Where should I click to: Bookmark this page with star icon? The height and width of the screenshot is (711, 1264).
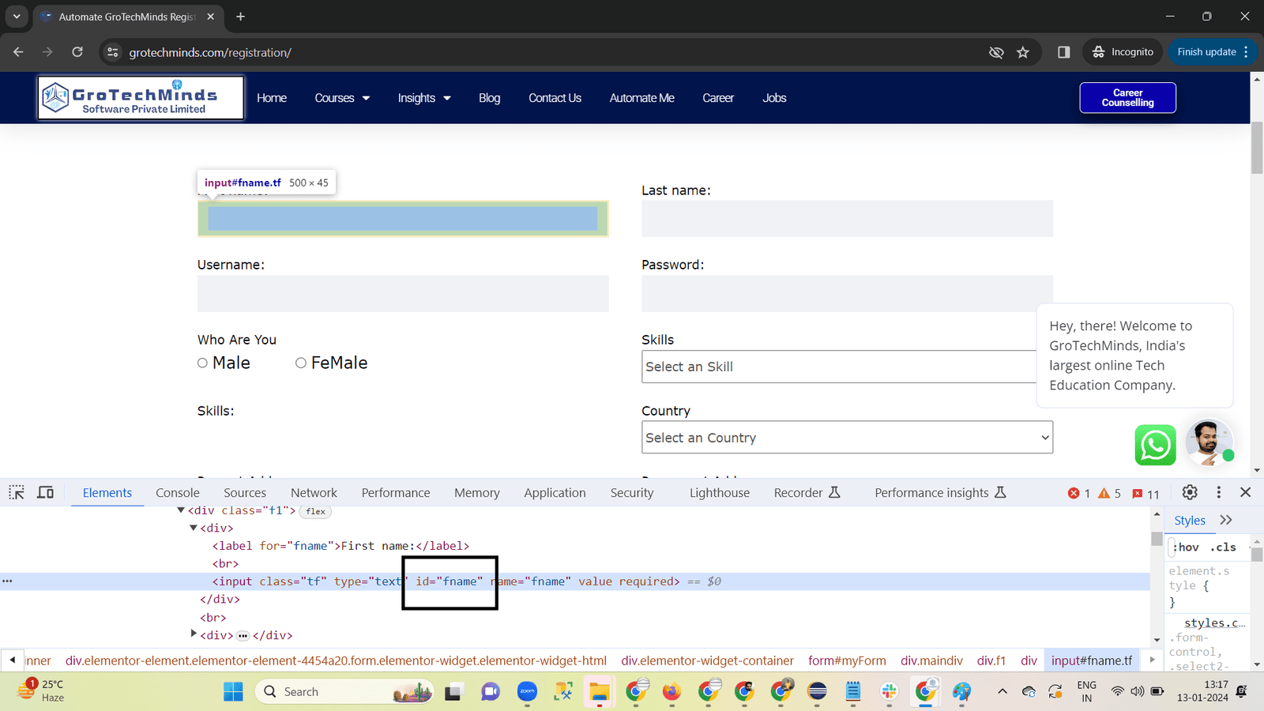click(1023, 52)
